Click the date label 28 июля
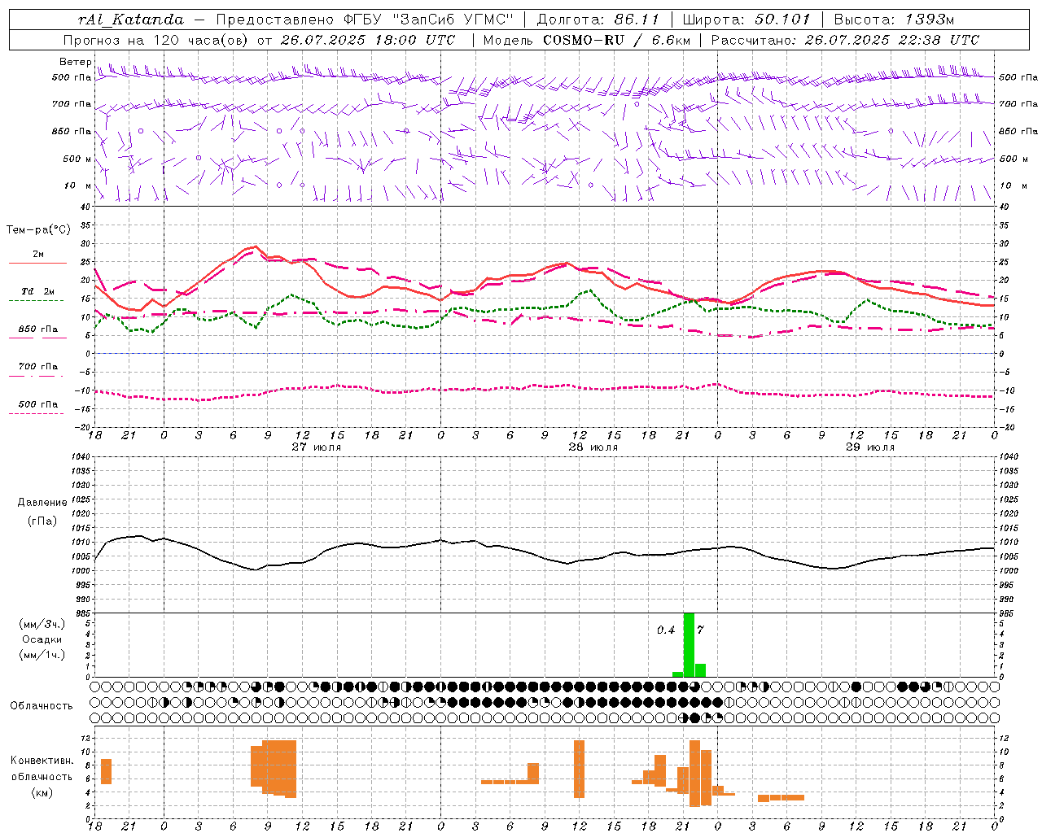Viewport: 1042px width, 833px height. [593, 447]
